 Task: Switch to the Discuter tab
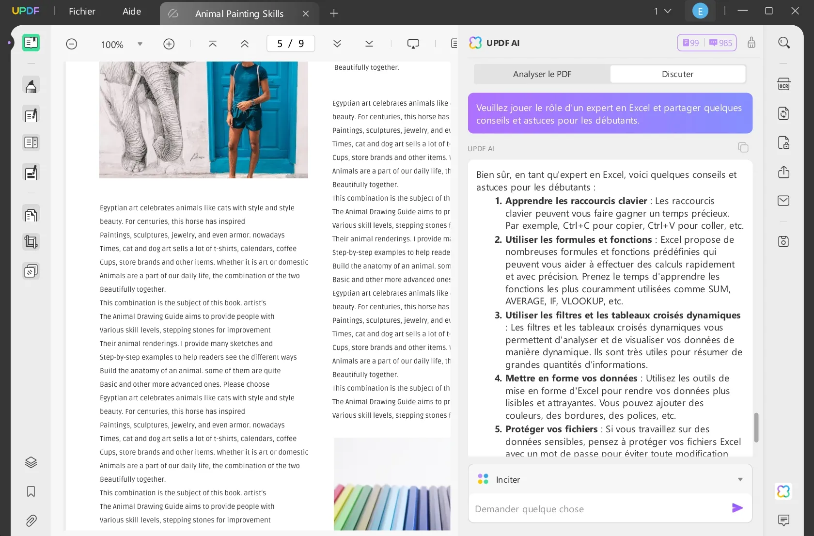click(677, 74)
